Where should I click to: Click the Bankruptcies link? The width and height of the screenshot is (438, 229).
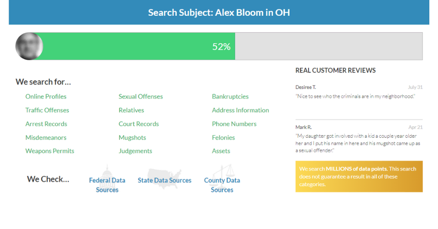coord(230,96)
